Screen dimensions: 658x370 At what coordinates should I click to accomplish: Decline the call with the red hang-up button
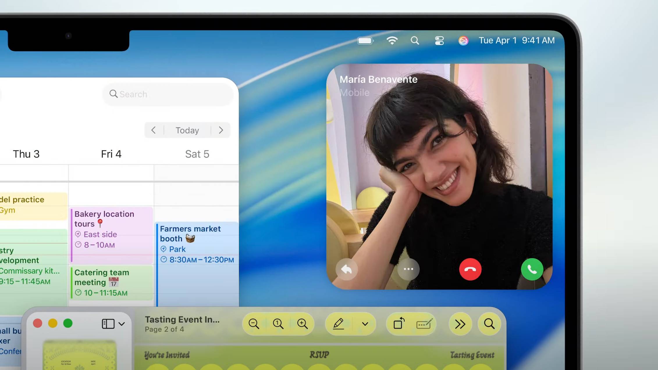coord(470,269)
